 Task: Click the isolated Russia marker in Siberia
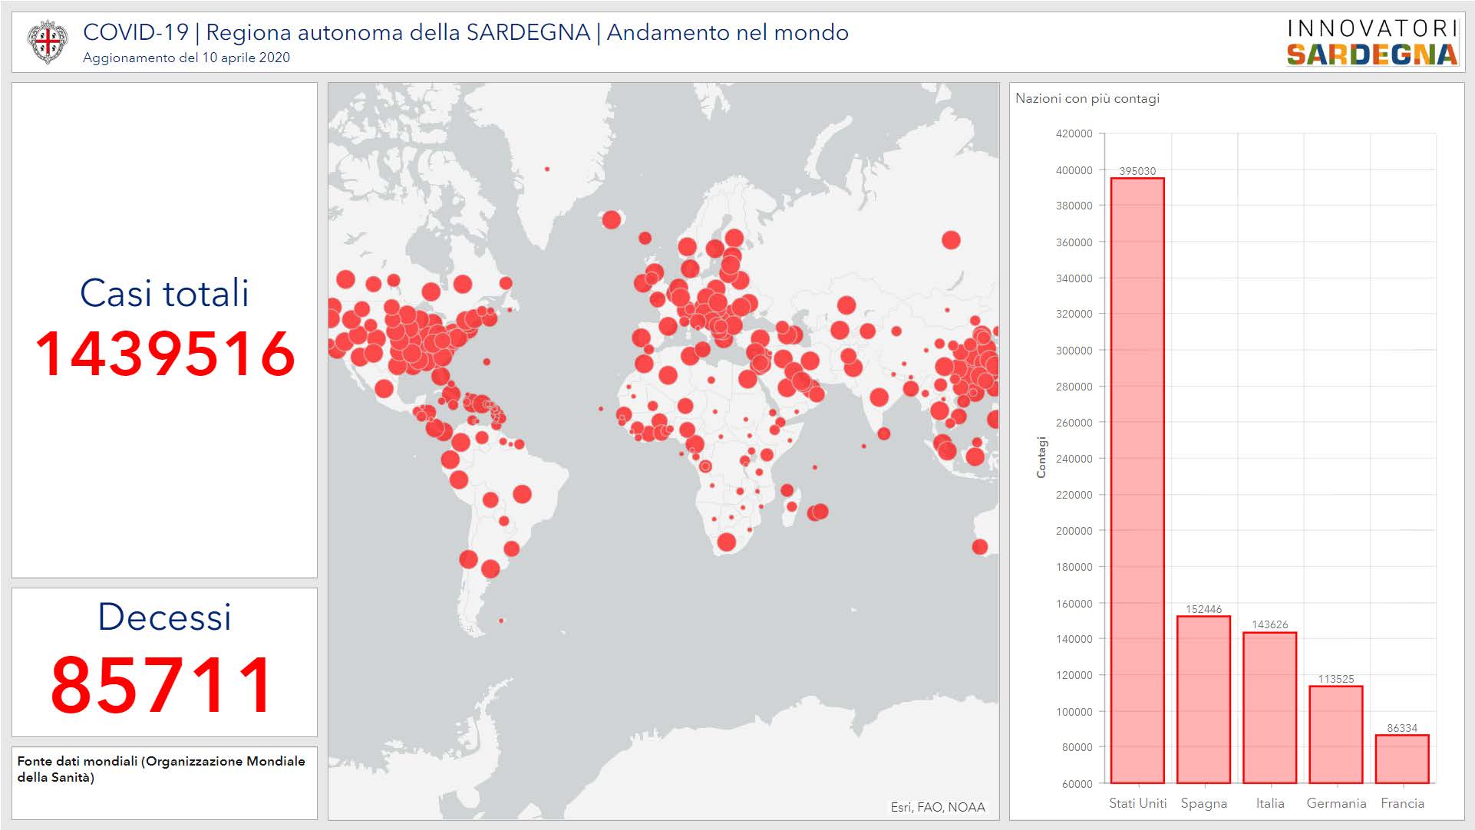tap(951, 240)
